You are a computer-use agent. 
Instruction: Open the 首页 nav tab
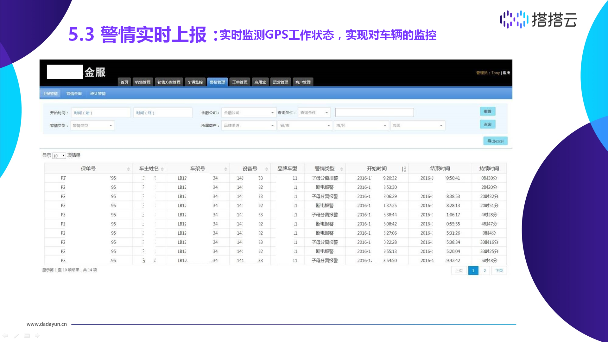click(124, 82)
